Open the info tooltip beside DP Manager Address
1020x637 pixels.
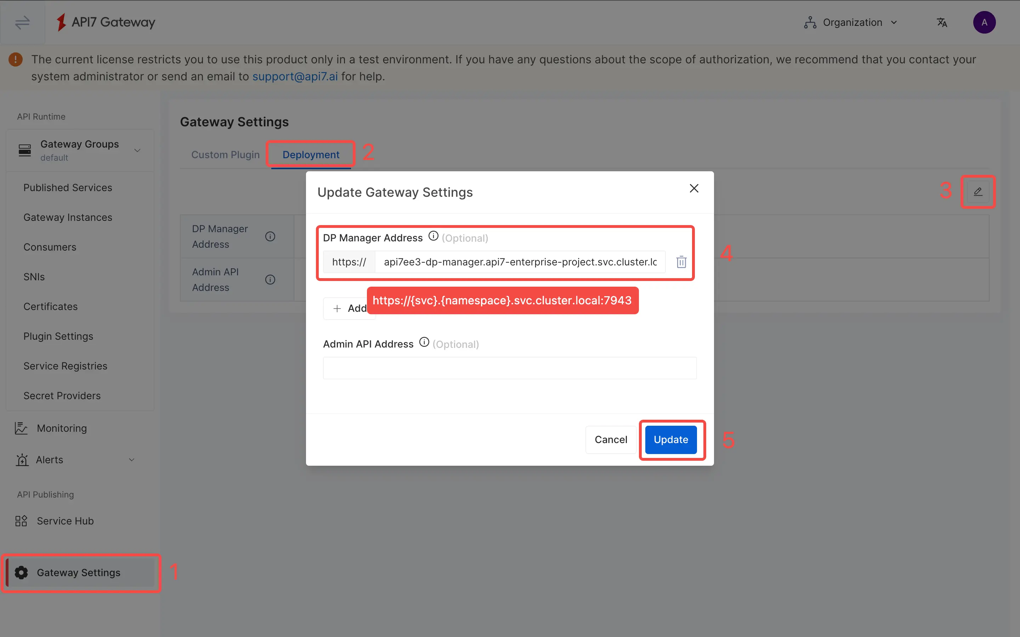pyautogui.click(x=433, y=236)
